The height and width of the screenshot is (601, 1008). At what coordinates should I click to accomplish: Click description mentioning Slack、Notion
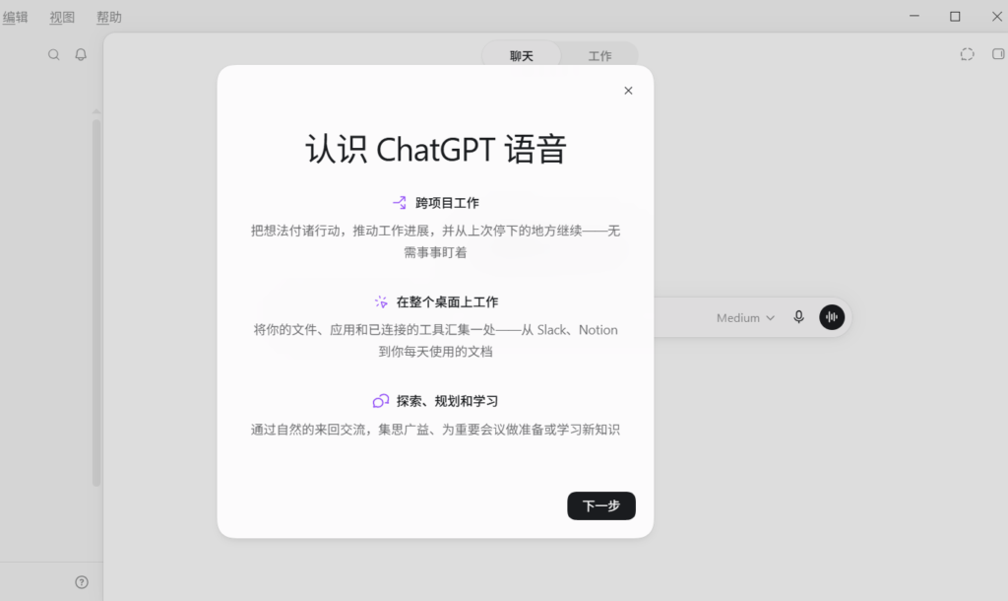(x=436, y=340)
